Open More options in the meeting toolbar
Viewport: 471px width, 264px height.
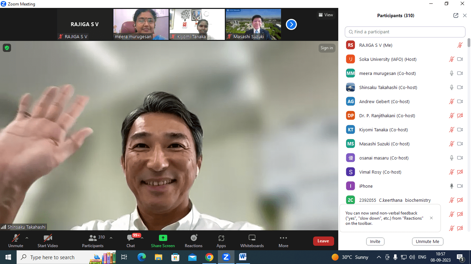coord(283,241)
